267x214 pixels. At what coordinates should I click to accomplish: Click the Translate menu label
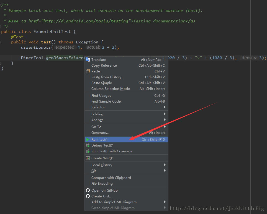pos(99,60)
